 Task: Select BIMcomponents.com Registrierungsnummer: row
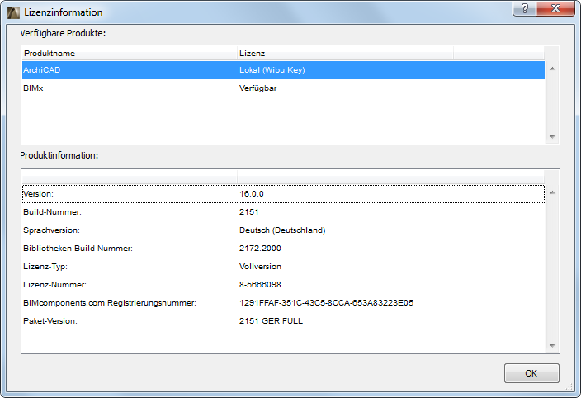283,303
